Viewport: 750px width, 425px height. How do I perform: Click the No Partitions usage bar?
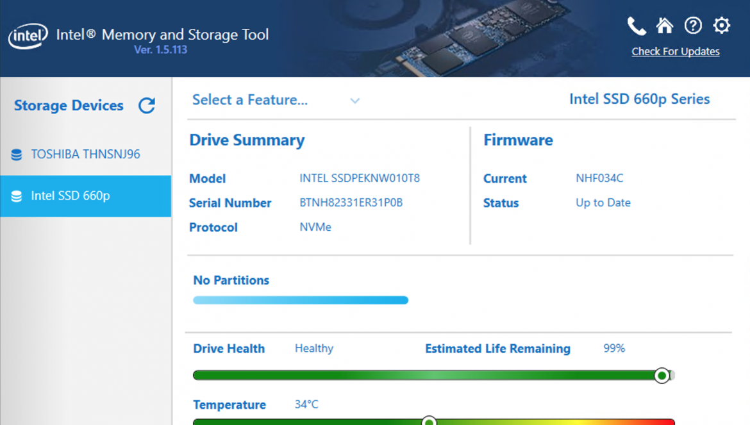click(x=301, y=300)
